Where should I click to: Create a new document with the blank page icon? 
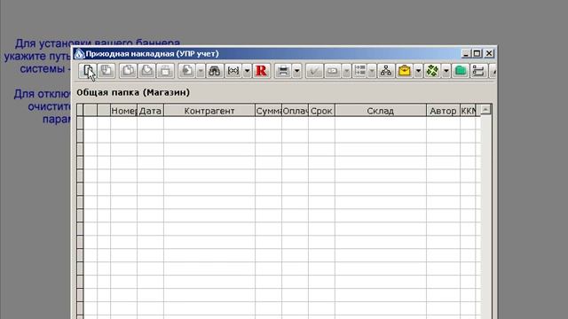[x=88, y=71]
